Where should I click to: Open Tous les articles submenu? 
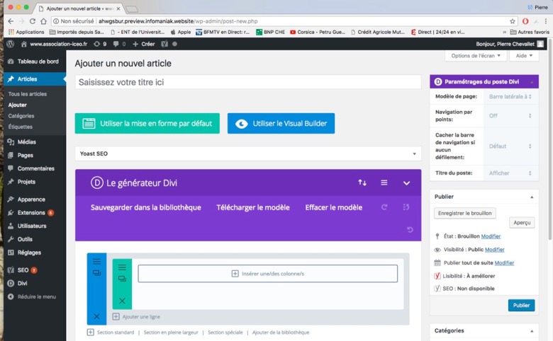coord(28,94)
